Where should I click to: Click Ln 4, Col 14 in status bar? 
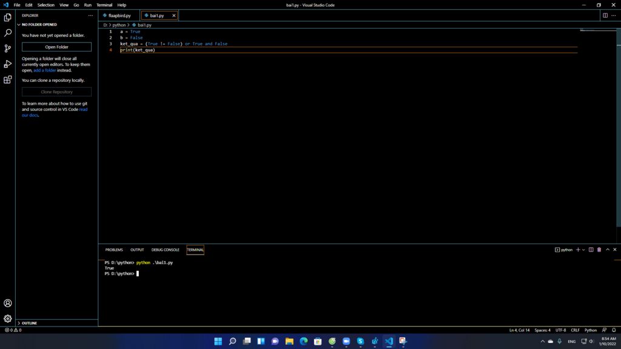point(519,330)
